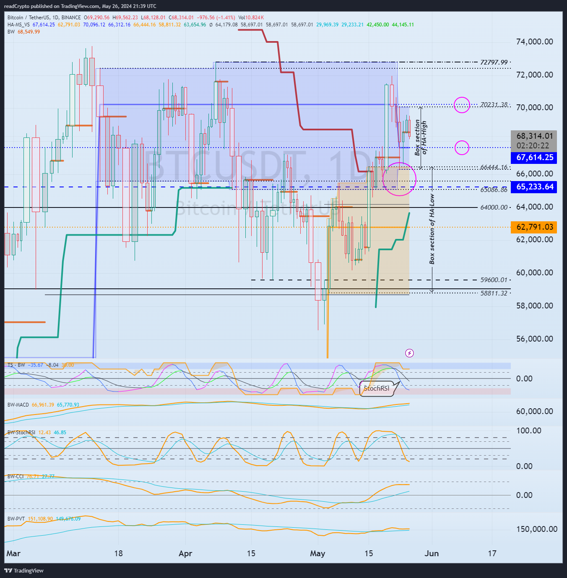
Task: Click the 'Box section of HA-High' annotation
Action: pyautogui.click(x=421, y=137)
